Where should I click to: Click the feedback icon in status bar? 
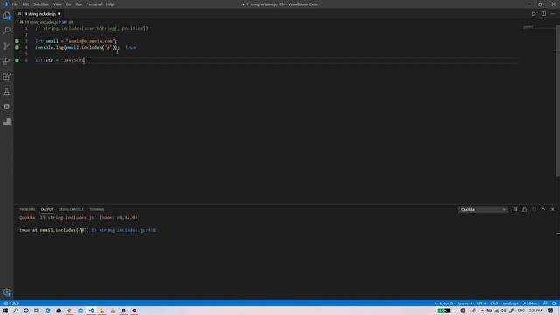545,304
